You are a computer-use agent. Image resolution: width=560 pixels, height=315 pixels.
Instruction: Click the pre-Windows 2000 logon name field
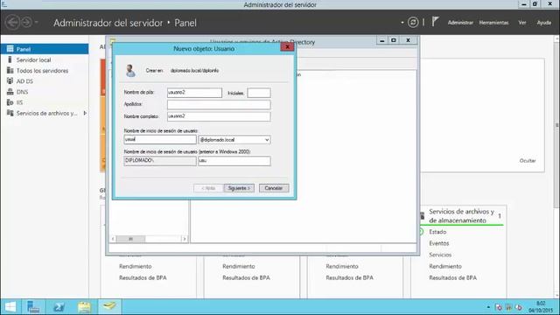234,161
